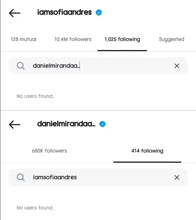This screenshot has height=220, width=196.
Task: Open the 680K followers tab
Action: pyautogui.click(x=49, y=151)
